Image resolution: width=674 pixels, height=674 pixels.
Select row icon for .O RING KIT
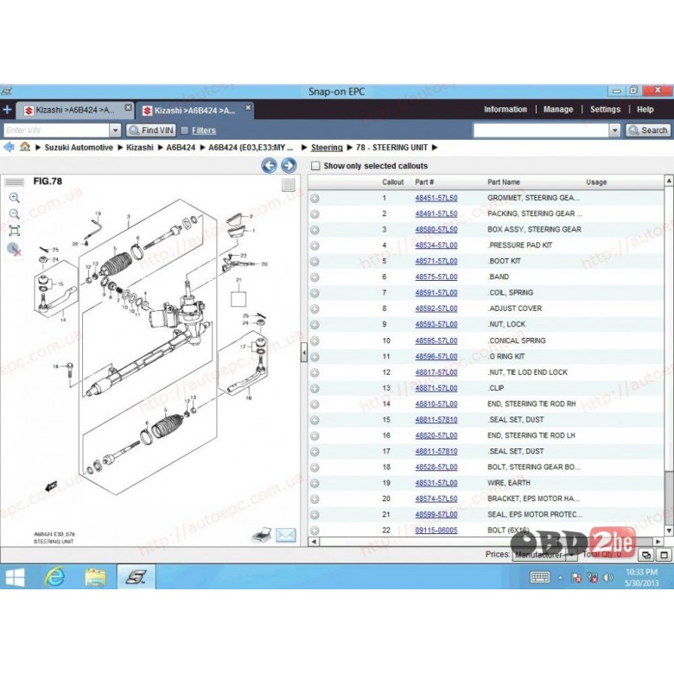tap(315, 357)
